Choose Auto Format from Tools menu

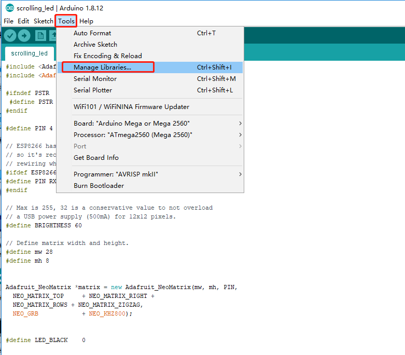tap(150, 33)
